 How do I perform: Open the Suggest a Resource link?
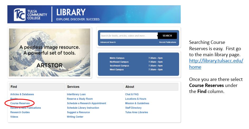78,112
